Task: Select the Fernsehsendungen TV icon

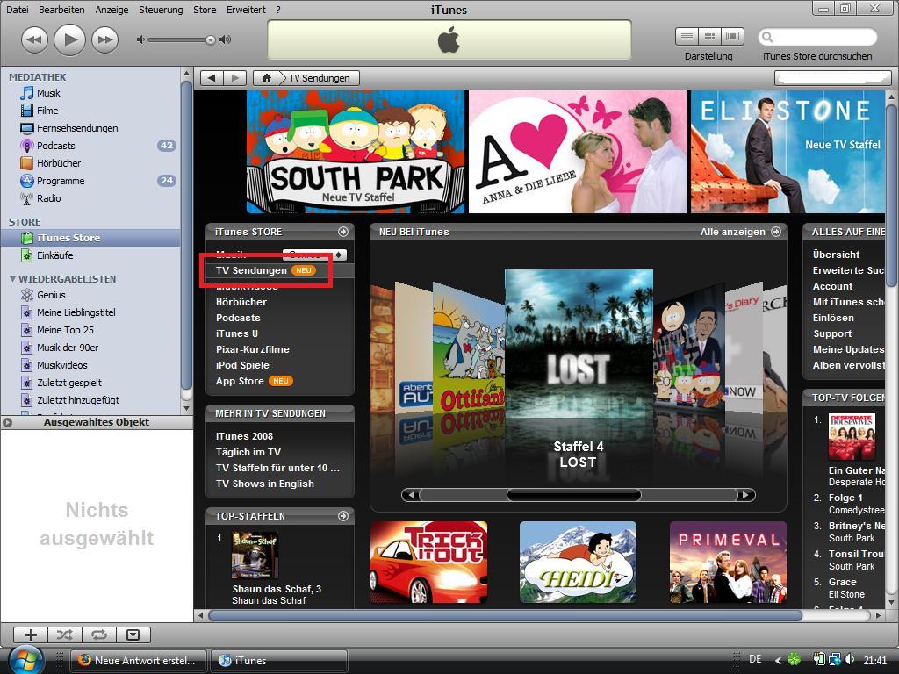Action: click(x=27, y=128)
